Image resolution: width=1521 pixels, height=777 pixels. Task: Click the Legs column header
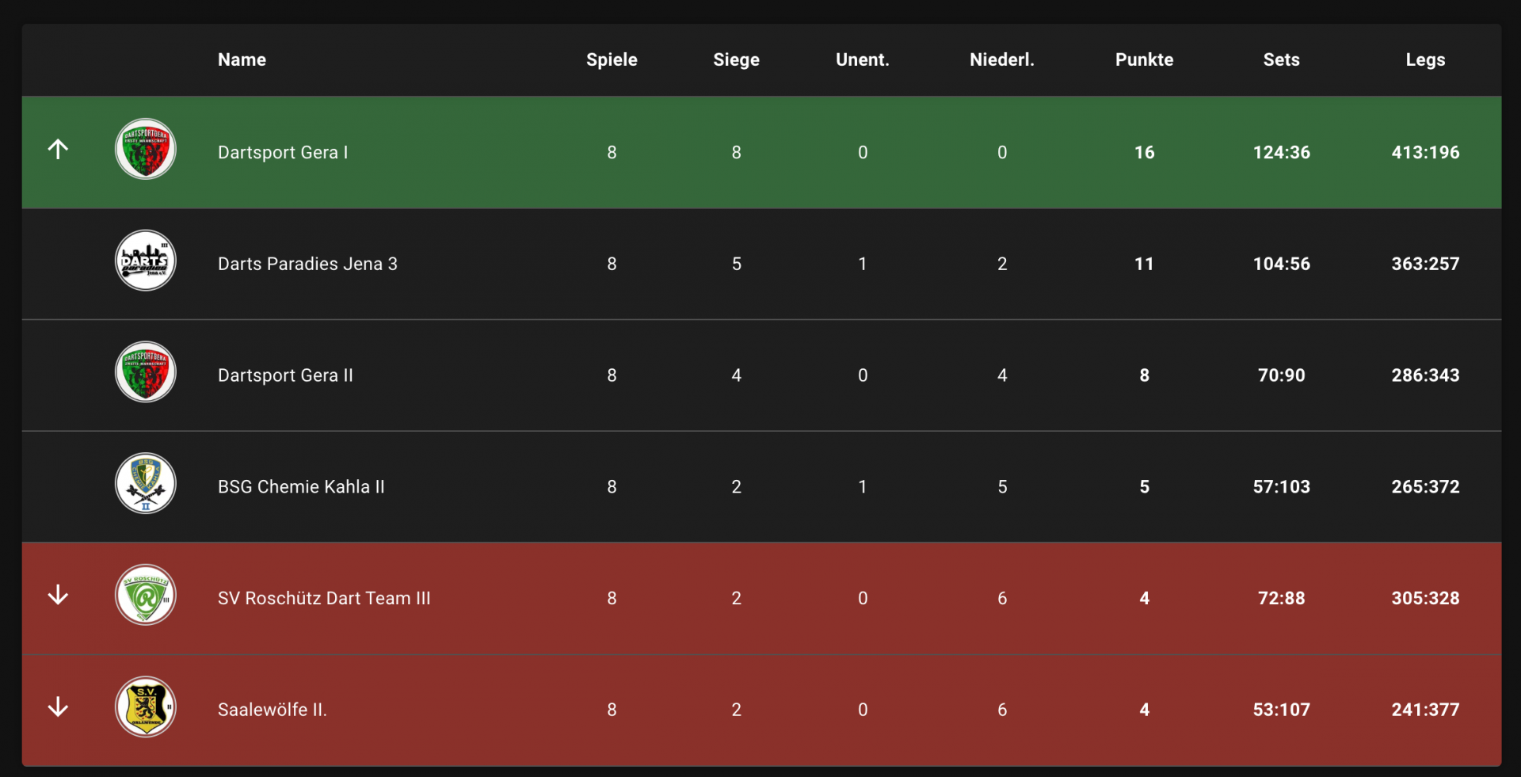[x=1425, y=59]
